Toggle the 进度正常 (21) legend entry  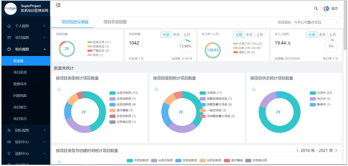(x=99, y=42)
